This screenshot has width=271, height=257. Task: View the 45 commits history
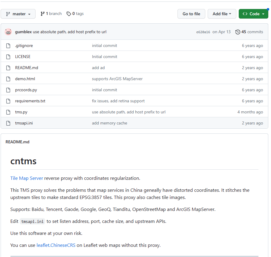click(x=249, y=32)
